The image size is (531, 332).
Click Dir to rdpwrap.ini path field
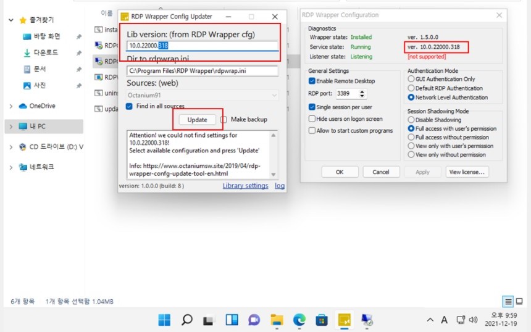click(203, 71)
